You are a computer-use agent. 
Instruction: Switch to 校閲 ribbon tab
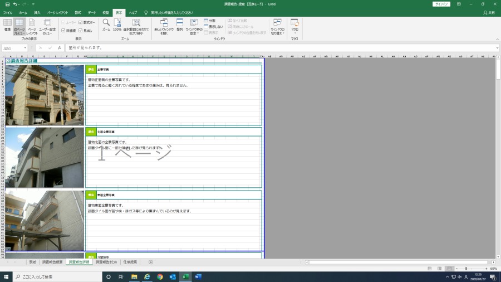pyautogui.click(x=105, y=13)
